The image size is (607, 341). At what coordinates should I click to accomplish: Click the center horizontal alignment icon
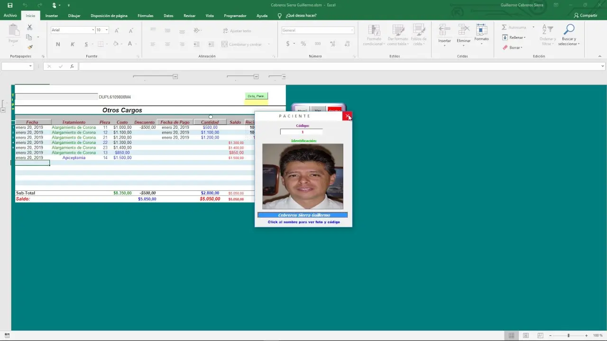[167, 44]
